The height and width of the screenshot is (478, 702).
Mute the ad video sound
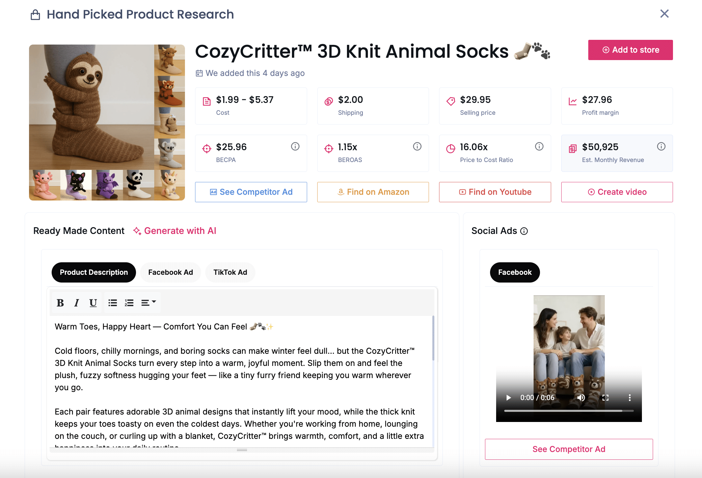(x=581, y=398)
